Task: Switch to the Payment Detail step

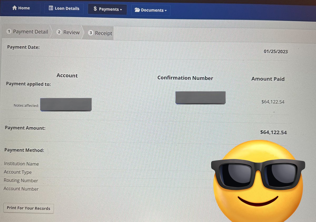Action: click(x=28, y=32)
